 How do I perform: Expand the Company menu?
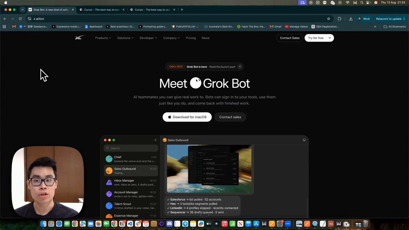171,38
